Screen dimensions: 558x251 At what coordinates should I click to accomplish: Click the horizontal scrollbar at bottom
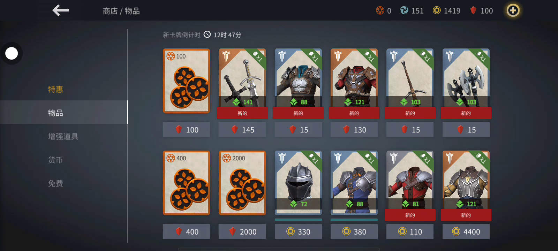(x=279, y=249)
